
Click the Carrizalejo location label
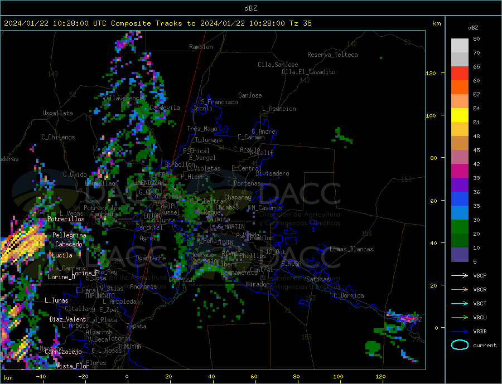click(x=63, y=352)
